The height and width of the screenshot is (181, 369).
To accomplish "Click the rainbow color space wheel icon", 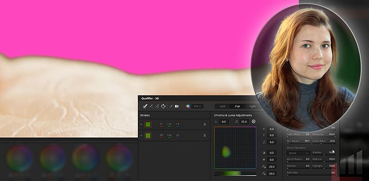I will 188,106.
